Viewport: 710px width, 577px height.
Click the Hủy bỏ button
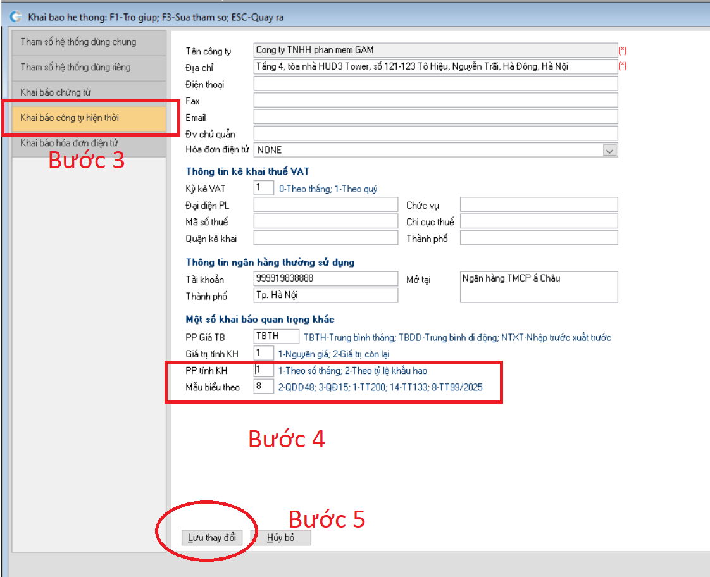pos(280,538)
